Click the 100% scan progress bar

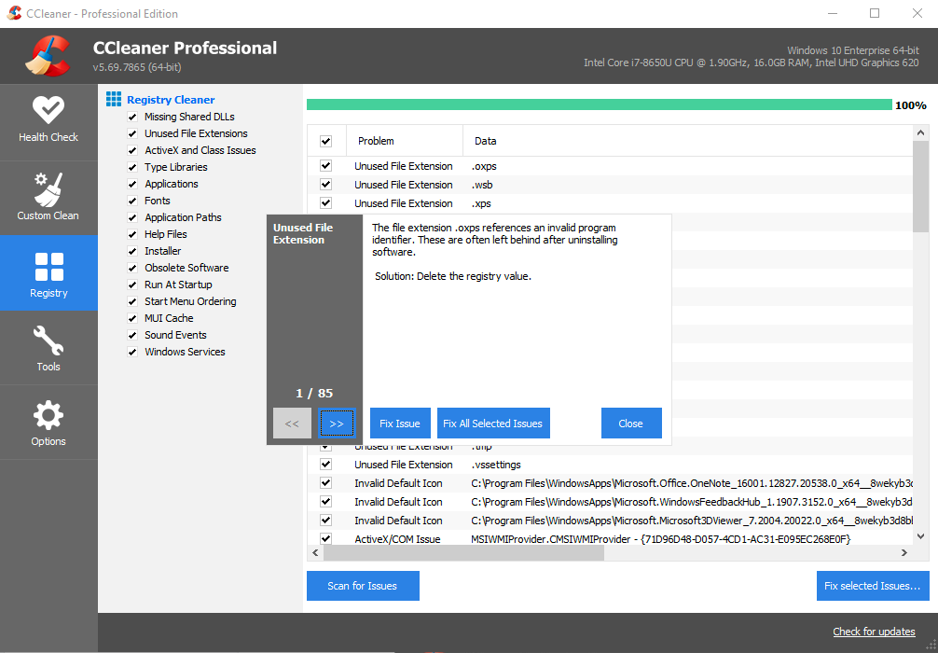point(599,104)
